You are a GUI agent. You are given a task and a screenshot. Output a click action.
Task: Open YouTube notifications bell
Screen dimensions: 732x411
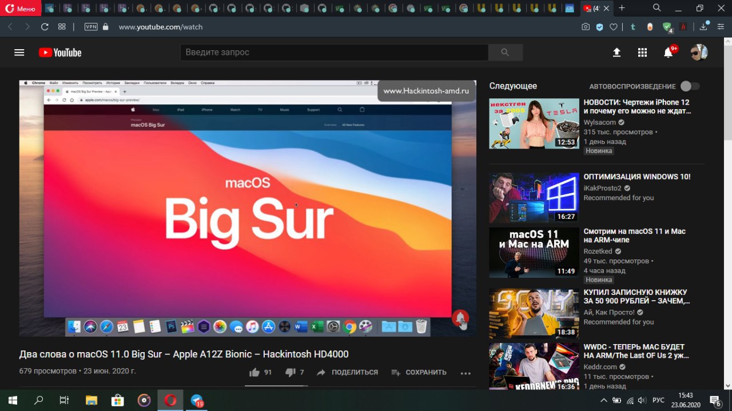(x=669, y=52)
